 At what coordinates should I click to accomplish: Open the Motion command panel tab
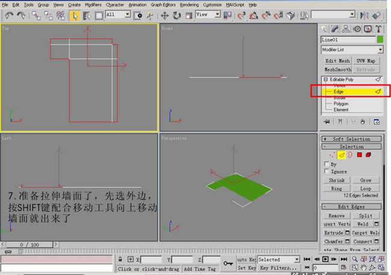tap(357, 29)
